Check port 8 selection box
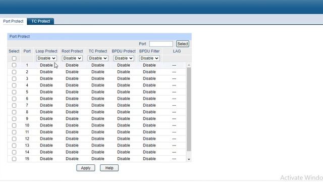 [14, 112]
